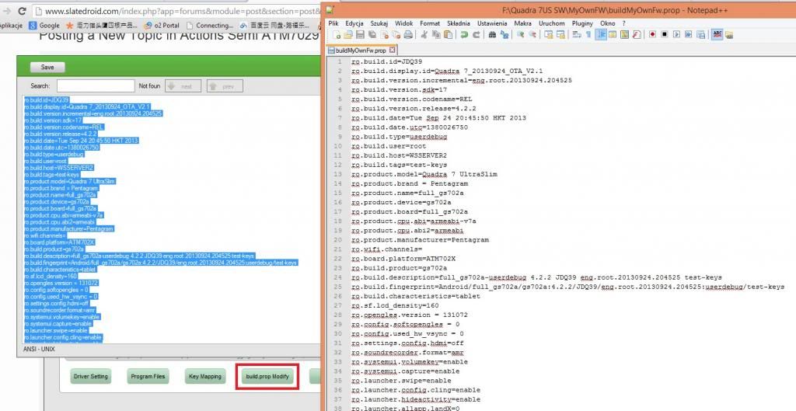Save recorded macro icon
Screen dimensions: 796x411
(700, 34)
